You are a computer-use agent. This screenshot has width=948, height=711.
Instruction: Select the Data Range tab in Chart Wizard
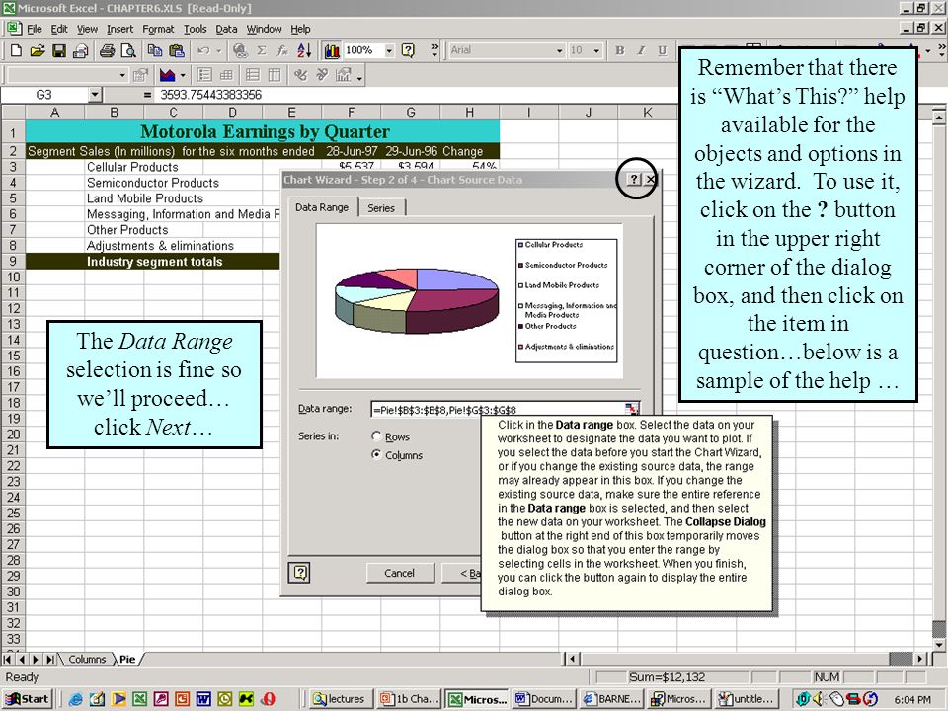tap(322, 207)
